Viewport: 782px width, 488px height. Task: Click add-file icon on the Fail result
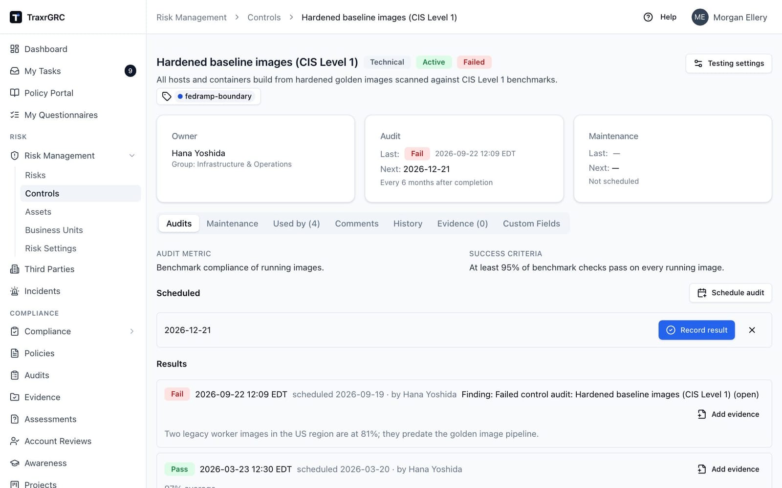click(x=702, y=414)
